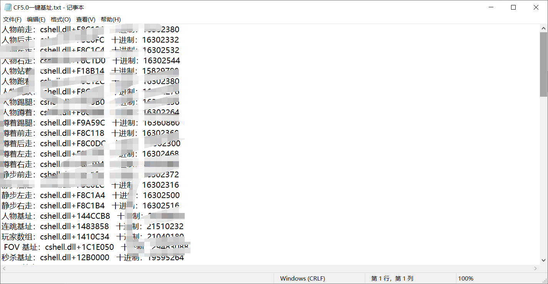Close the Notepad window
This screenshot has height=284, width=548.
pyautogui.click(x=536, y=7)
